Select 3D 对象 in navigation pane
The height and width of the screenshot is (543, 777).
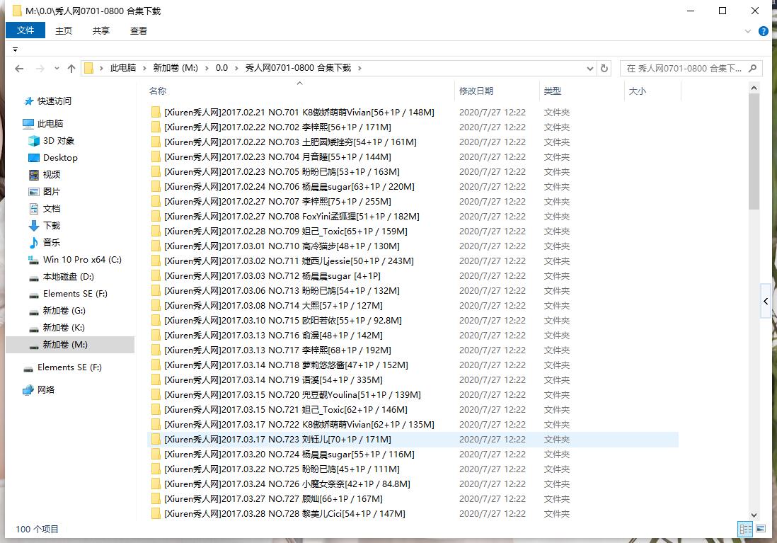[59, 141]
